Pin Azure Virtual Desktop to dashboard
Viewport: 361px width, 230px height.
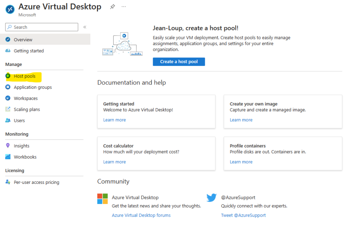[x=112, y=7]
